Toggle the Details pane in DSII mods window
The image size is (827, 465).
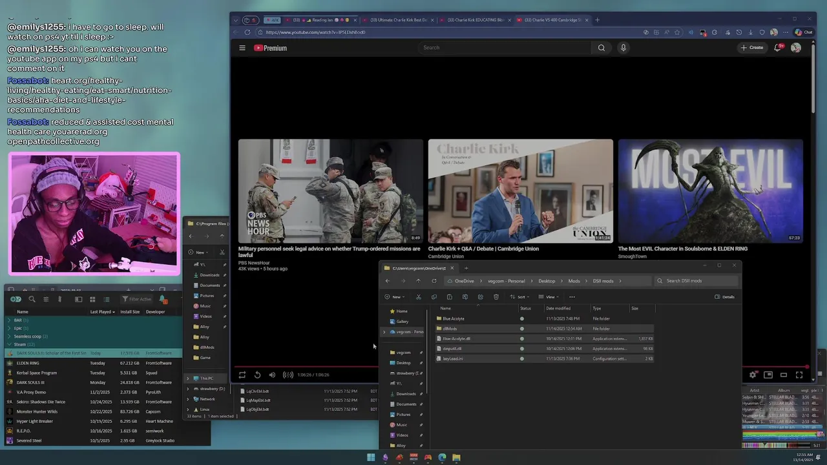coord(725,297)
